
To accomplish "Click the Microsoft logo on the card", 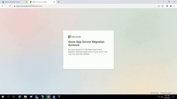I will tap(74, 37).
